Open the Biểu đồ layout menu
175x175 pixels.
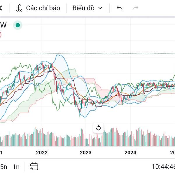click(x=83, y=8)
